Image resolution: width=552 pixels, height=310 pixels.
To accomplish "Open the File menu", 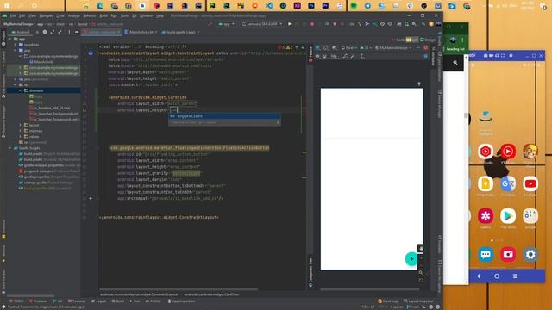I will [13, 16].
